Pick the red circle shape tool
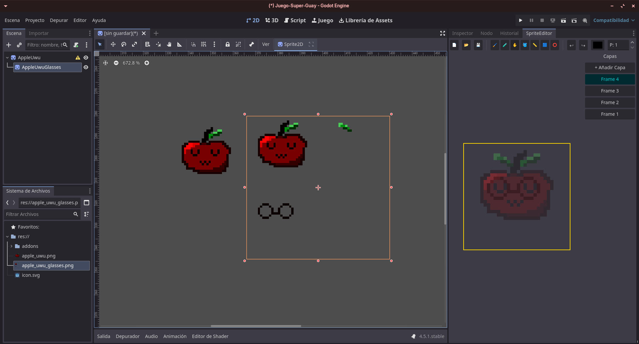This screenshot has width=639, height=344. (x=555, y=45)
